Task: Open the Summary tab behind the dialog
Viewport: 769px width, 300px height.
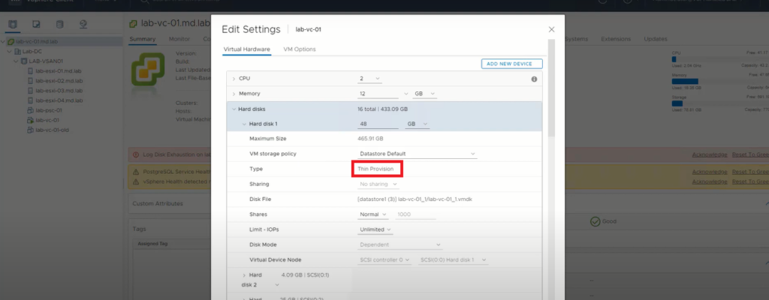Action: pos(142,39)
